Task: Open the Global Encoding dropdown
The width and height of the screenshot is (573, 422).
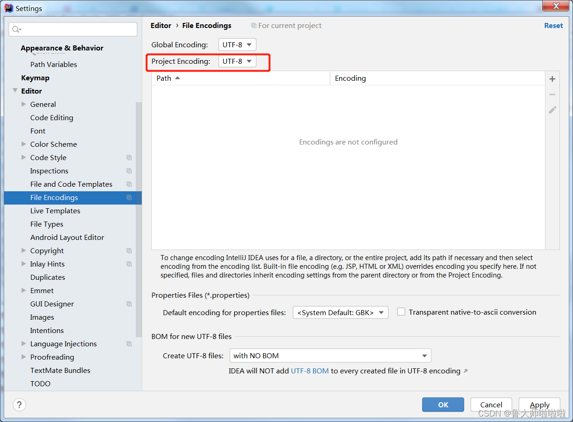Action: (237, 44)
